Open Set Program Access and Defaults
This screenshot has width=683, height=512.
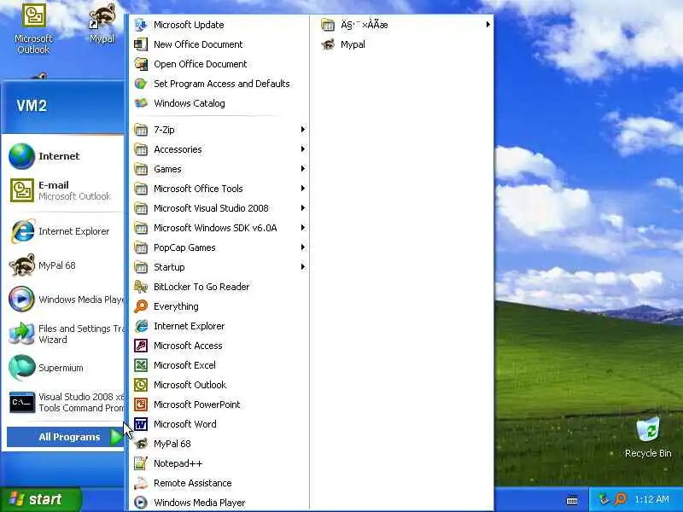click(219, 84)
